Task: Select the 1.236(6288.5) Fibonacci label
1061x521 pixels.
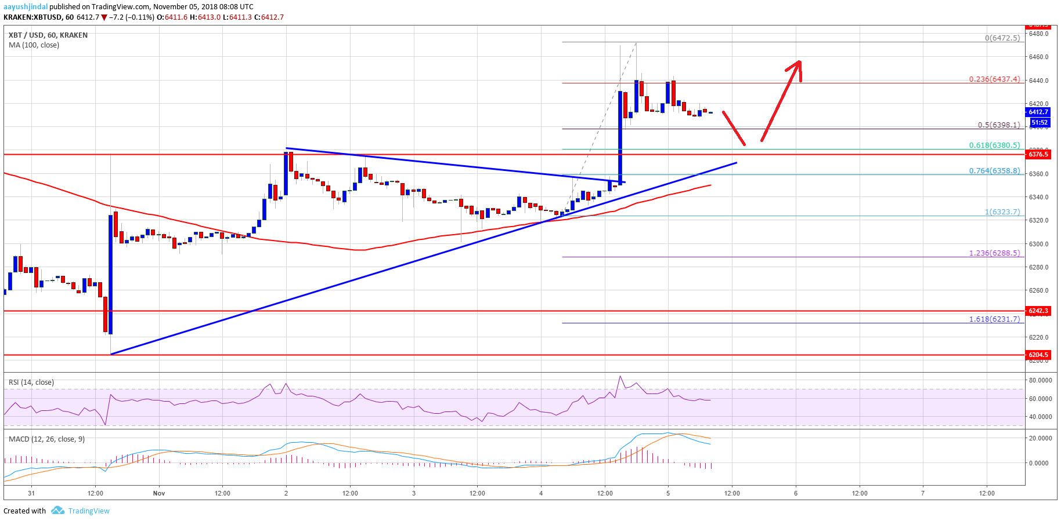Action: (x=994, y=253)
